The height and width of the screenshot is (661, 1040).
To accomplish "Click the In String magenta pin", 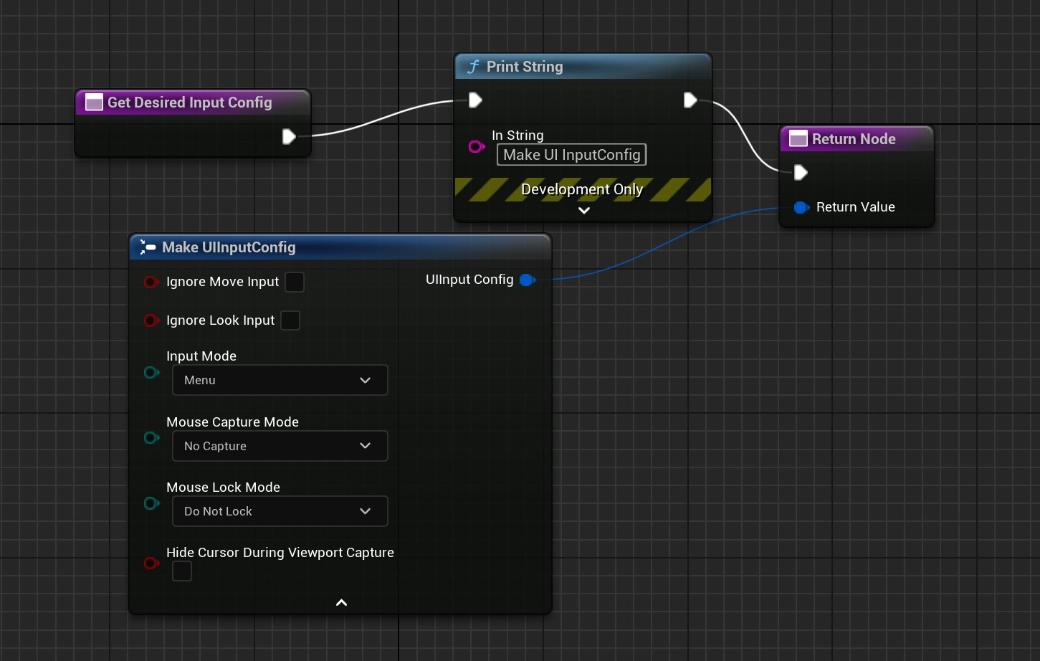I will pyautogui.click(x=476, y=147).
